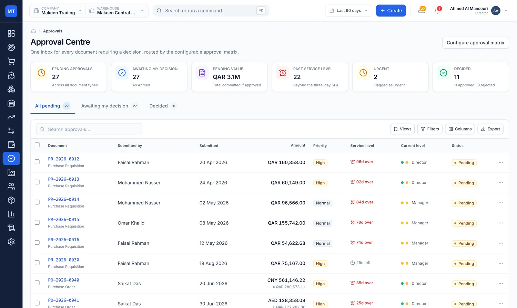Check the PR-2026-0030 row checkbox
The width and height of the screenshot is (517, 308).
[x=37, y=263]
